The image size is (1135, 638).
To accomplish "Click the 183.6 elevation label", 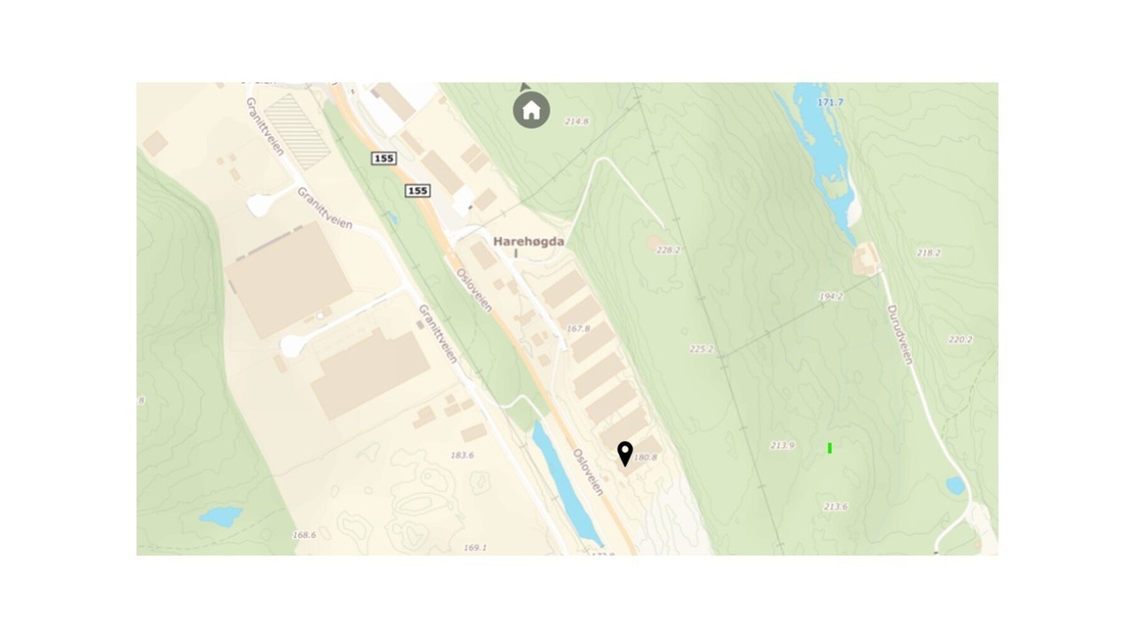I will click(x=462, y=455).
